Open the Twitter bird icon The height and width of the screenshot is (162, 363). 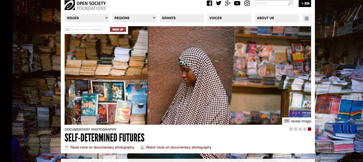tap(219, 3)
